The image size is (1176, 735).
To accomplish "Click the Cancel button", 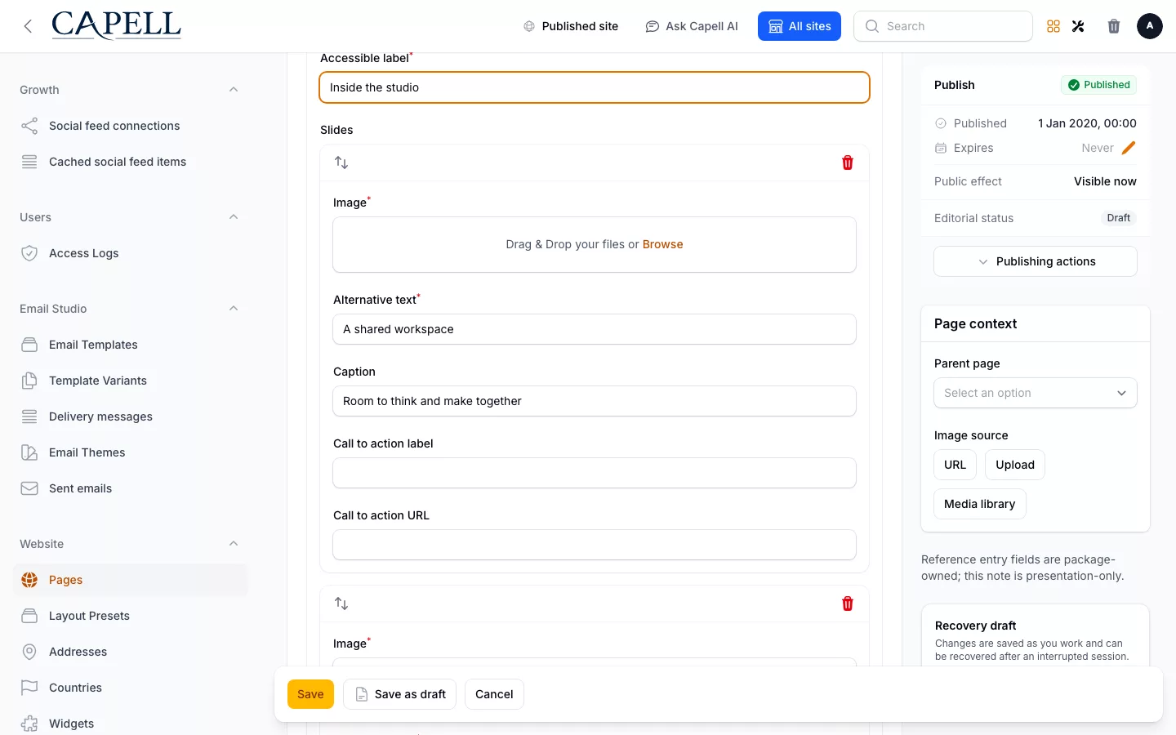I will click(494, 694).
